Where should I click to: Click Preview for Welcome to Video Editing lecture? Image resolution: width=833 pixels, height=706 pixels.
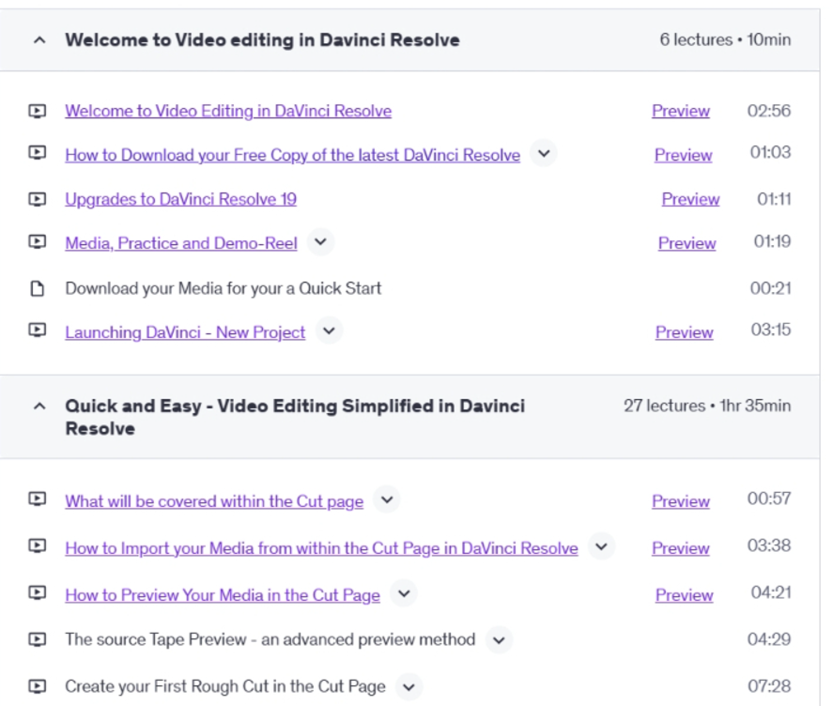[681, 111]
